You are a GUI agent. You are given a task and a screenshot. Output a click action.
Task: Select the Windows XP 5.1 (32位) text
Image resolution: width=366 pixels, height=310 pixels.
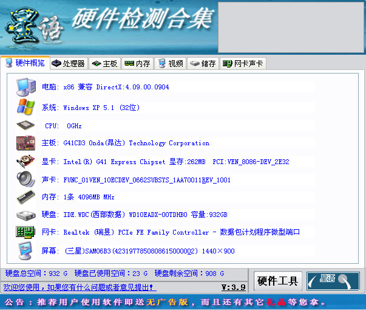pos(101,108)
